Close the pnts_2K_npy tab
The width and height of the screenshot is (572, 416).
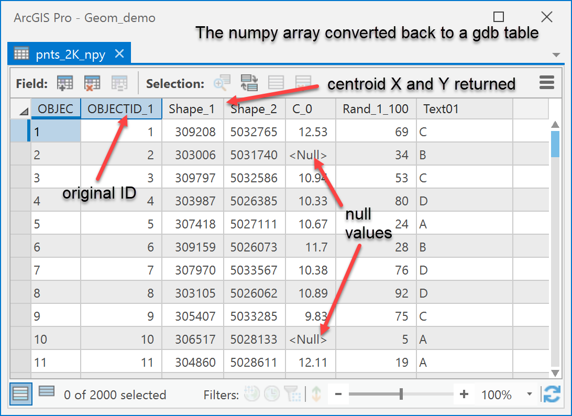click(119, 53)
